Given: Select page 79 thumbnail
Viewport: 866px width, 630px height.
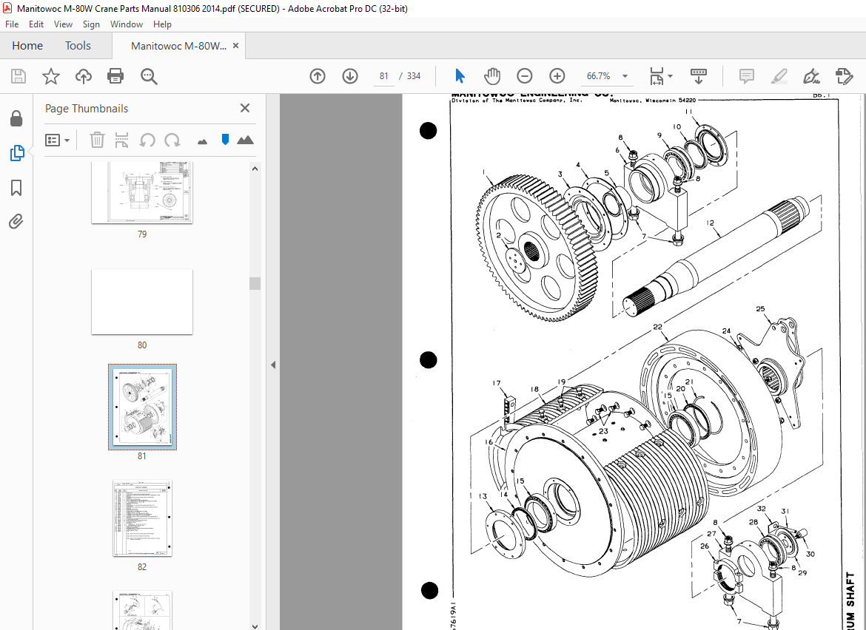Looking at the screenshot, I should pos(142,192).
